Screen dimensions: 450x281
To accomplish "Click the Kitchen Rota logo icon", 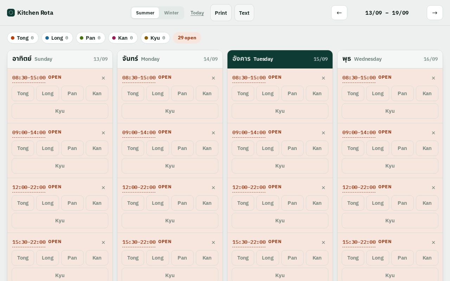I will pos(11,13).
